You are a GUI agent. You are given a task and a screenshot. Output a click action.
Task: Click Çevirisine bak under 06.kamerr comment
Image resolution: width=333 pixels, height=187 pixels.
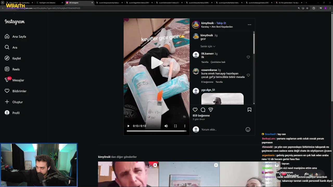(218, 62)
